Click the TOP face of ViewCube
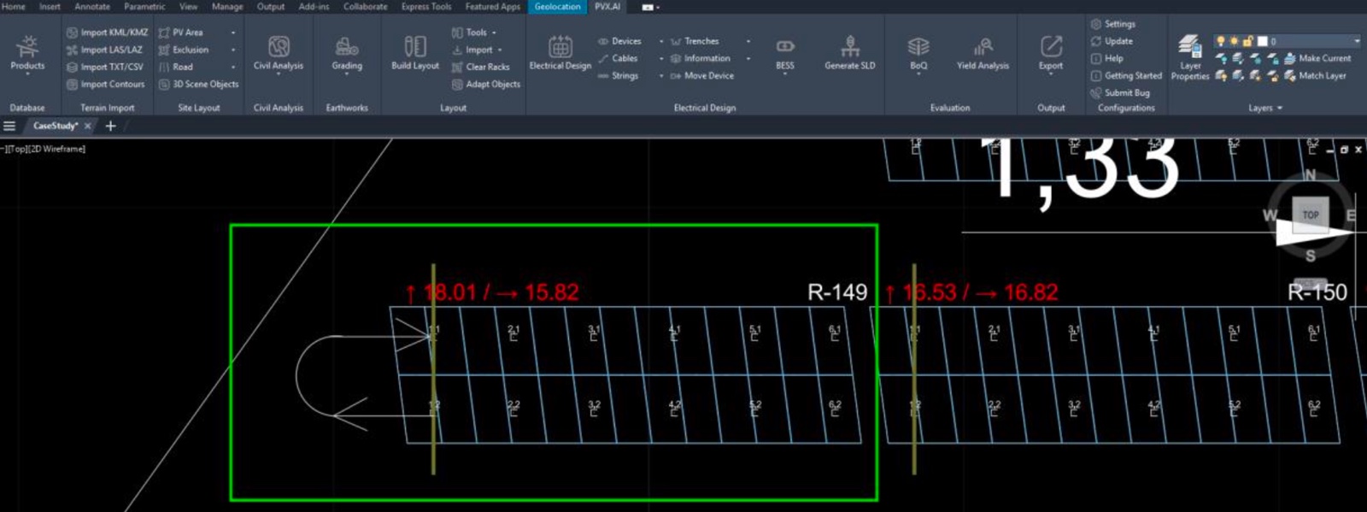The image size is (1367, 512). tap(1311, 215)
